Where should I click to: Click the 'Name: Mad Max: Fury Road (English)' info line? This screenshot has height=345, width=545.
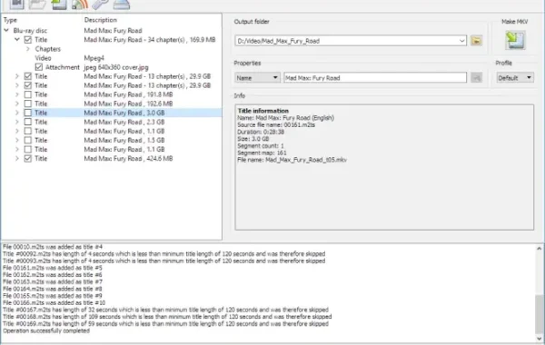tap(285, 118)
